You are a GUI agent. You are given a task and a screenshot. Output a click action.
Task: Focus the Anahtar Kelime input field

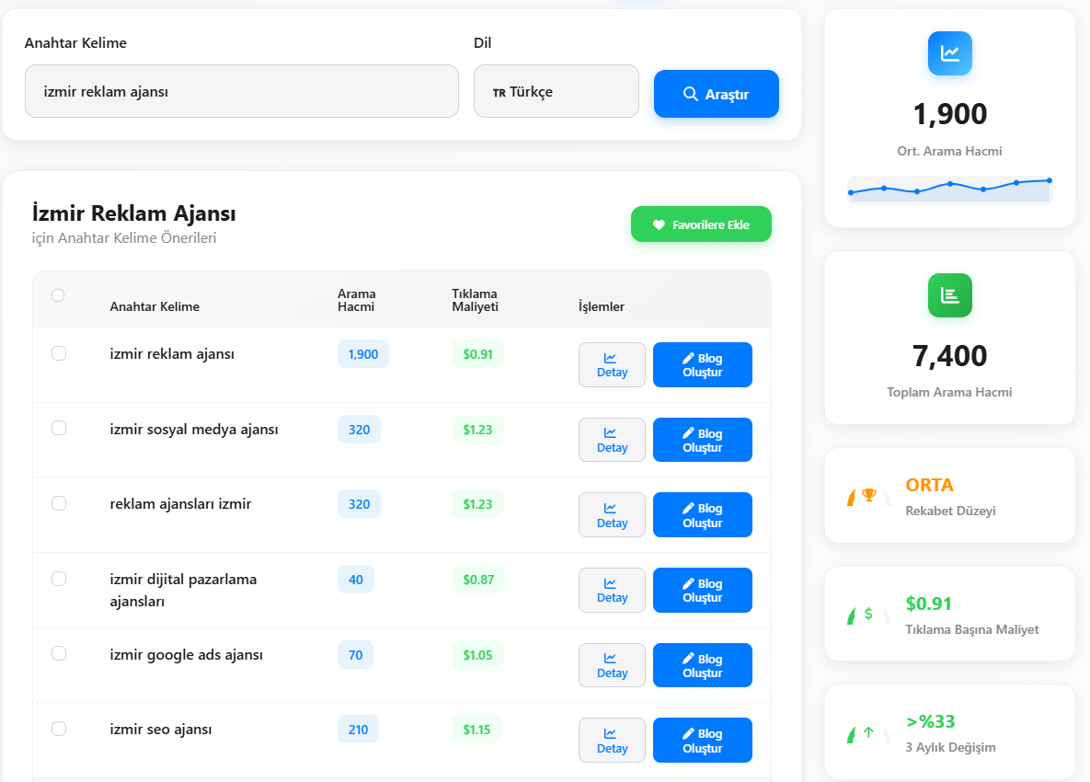pos(242,91)
